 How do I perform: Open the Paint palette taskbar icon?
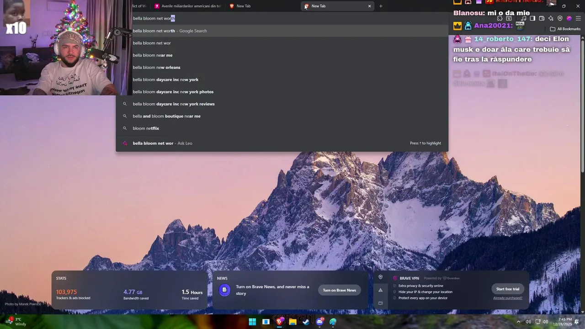coord(333,322)
